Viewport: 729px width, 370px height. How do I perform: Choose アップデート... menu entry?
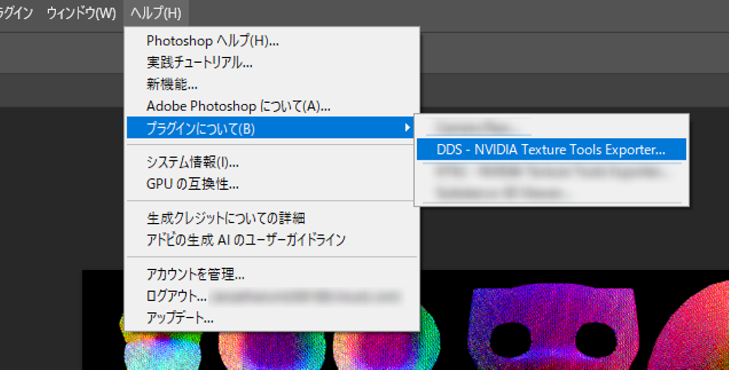(273, 318)
